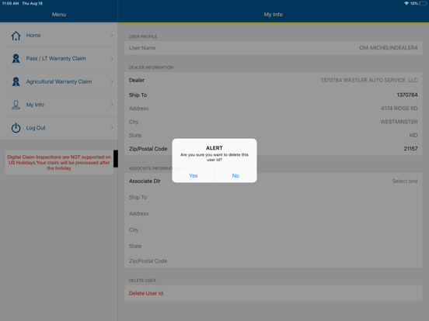
Task: Click chevron on Pass / LT Warranty row
Action: (x=112, y=58)
